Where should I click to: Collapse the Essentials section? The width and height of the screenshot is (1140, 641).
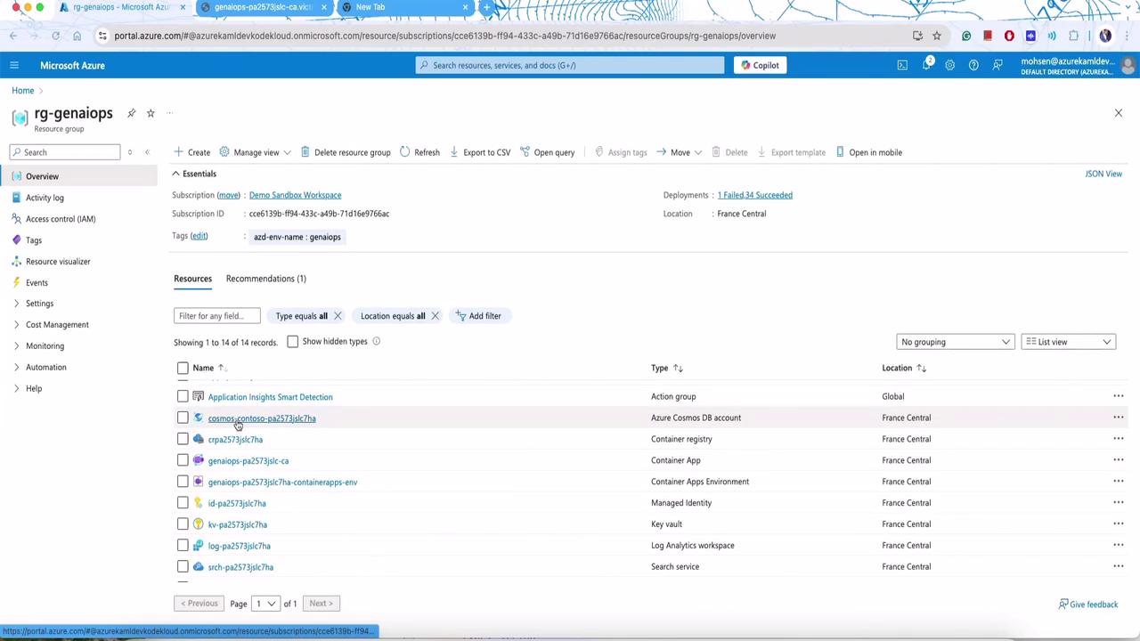click(x=194, y=174)
